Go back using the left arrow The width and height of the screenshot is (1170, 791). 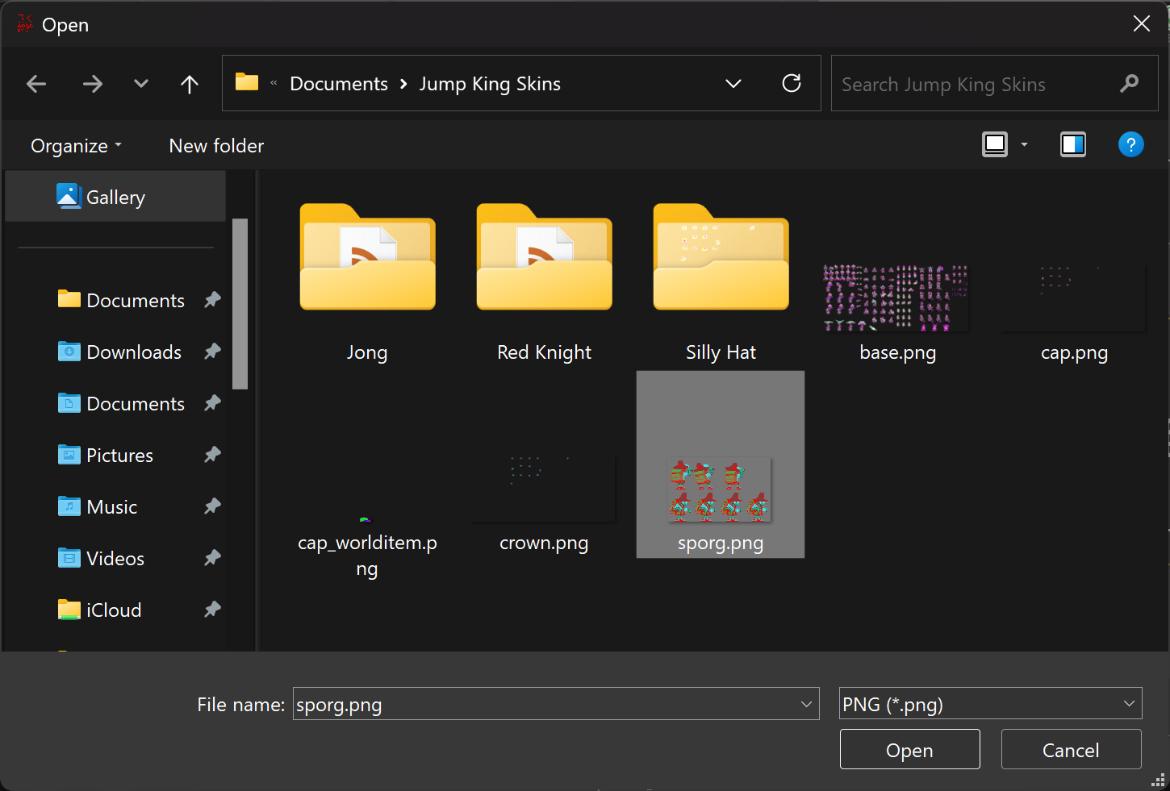[36, 84]
